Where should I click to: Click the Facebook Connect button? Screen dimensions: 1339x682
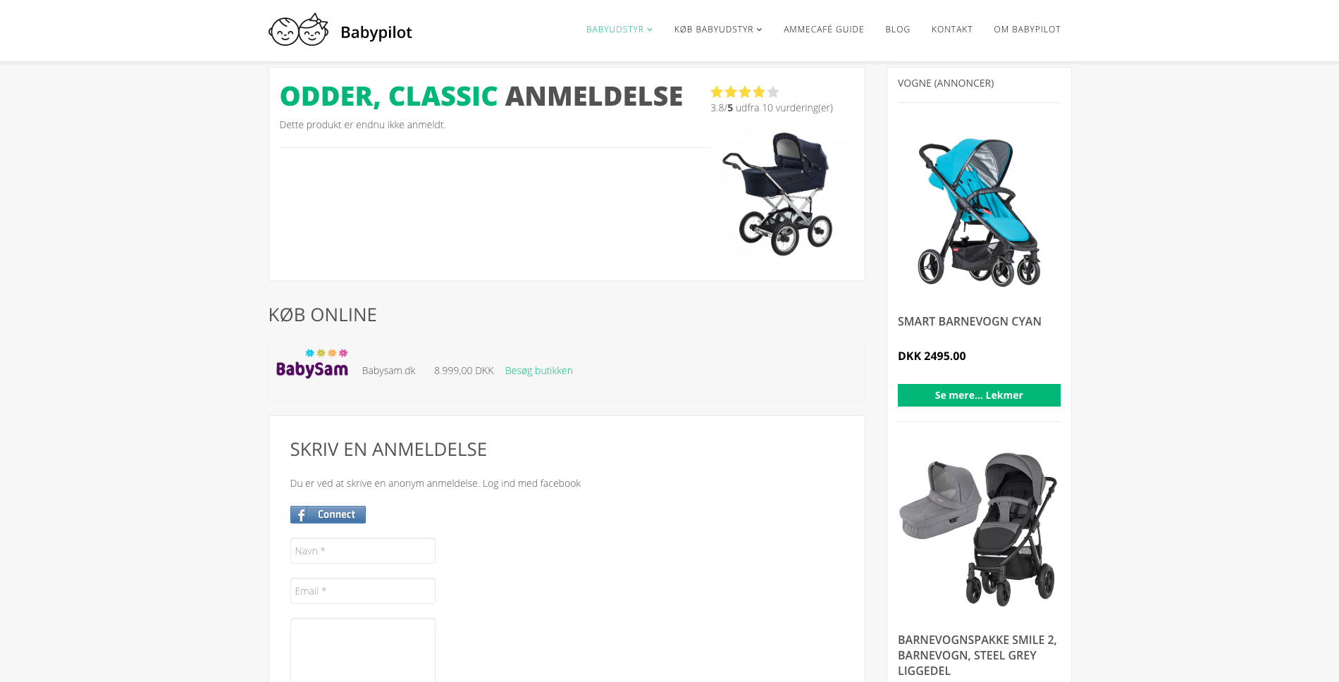[328, 514]
